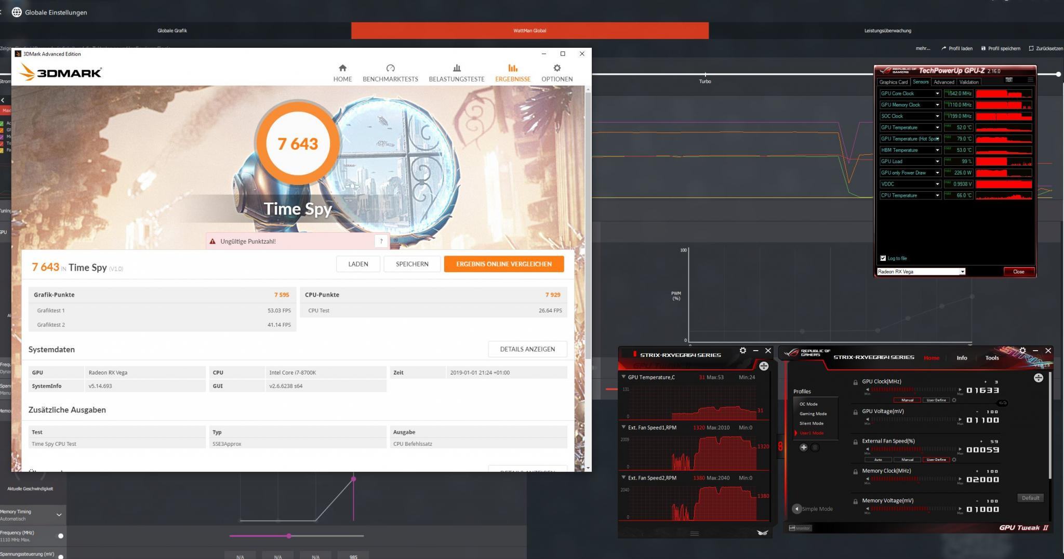Click Profil speichern in WattMan
This screenshot has height=559, width=1064.
coord(1001,48)
